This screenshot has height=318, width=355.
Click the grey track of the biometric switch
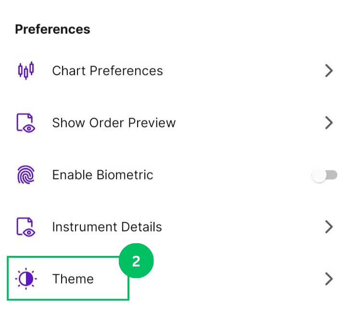(333, 175)
